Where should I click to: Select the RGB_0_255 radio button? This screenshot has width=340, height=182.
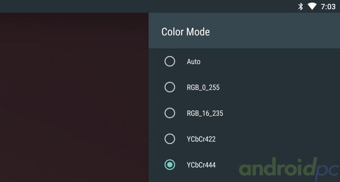coord(170,87)
